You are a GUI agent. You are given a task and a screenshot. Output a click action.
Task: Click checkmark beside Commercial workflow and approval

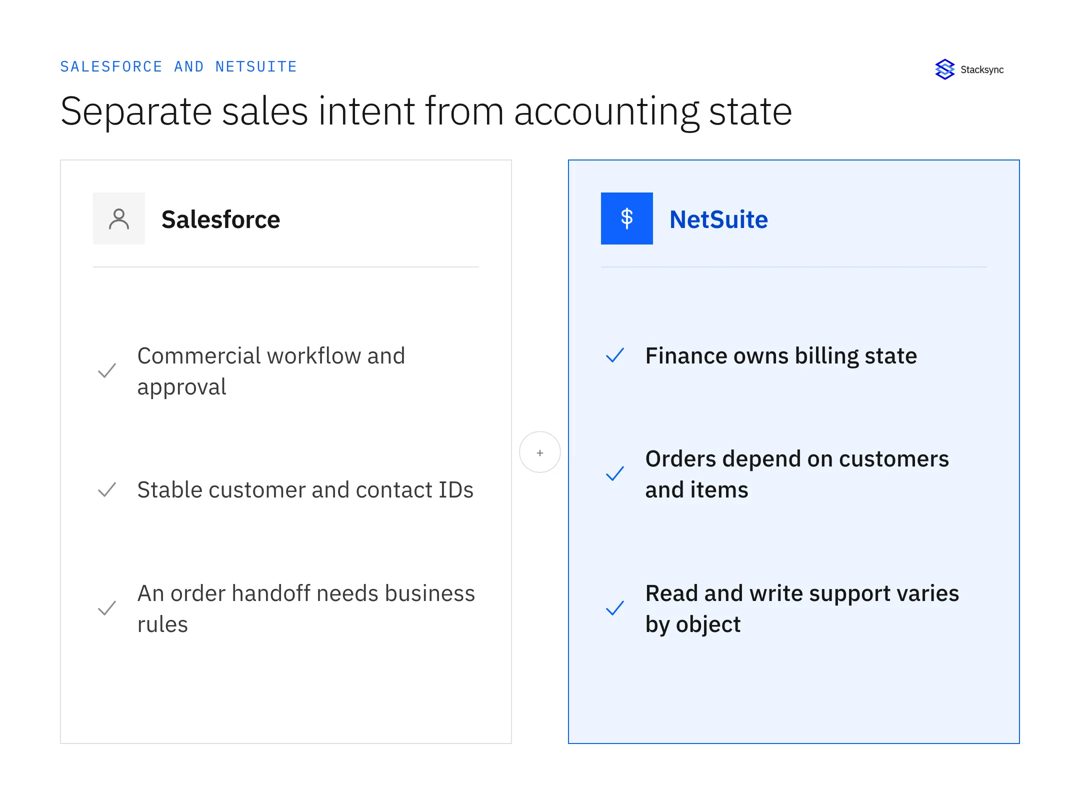[x=107, y=370]
